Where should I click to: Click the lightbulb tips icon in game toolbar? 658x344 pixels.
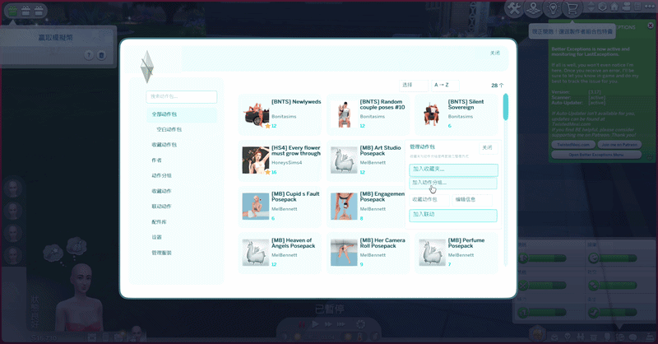(553, 8)
